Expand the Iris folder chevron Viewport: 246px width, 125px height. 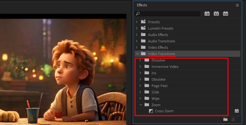point(140,73)
